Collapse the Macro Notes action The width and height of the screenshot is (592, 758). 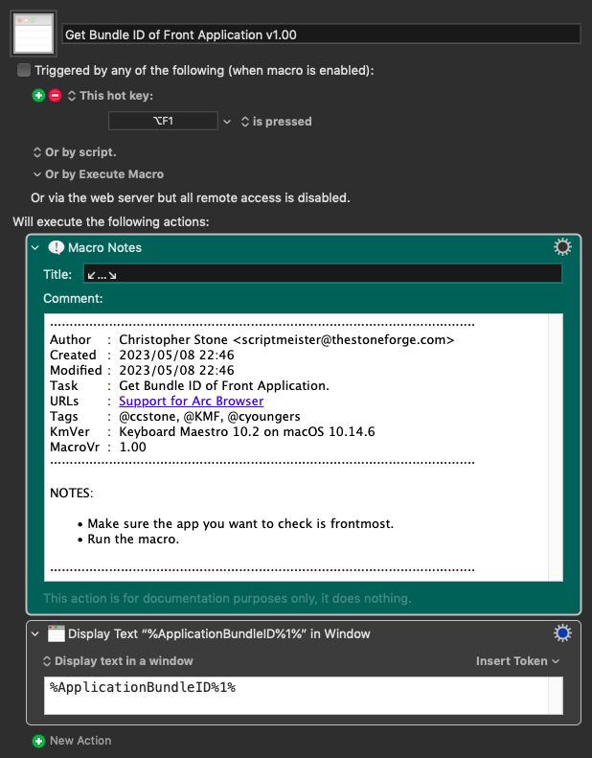tap(34, 247)
